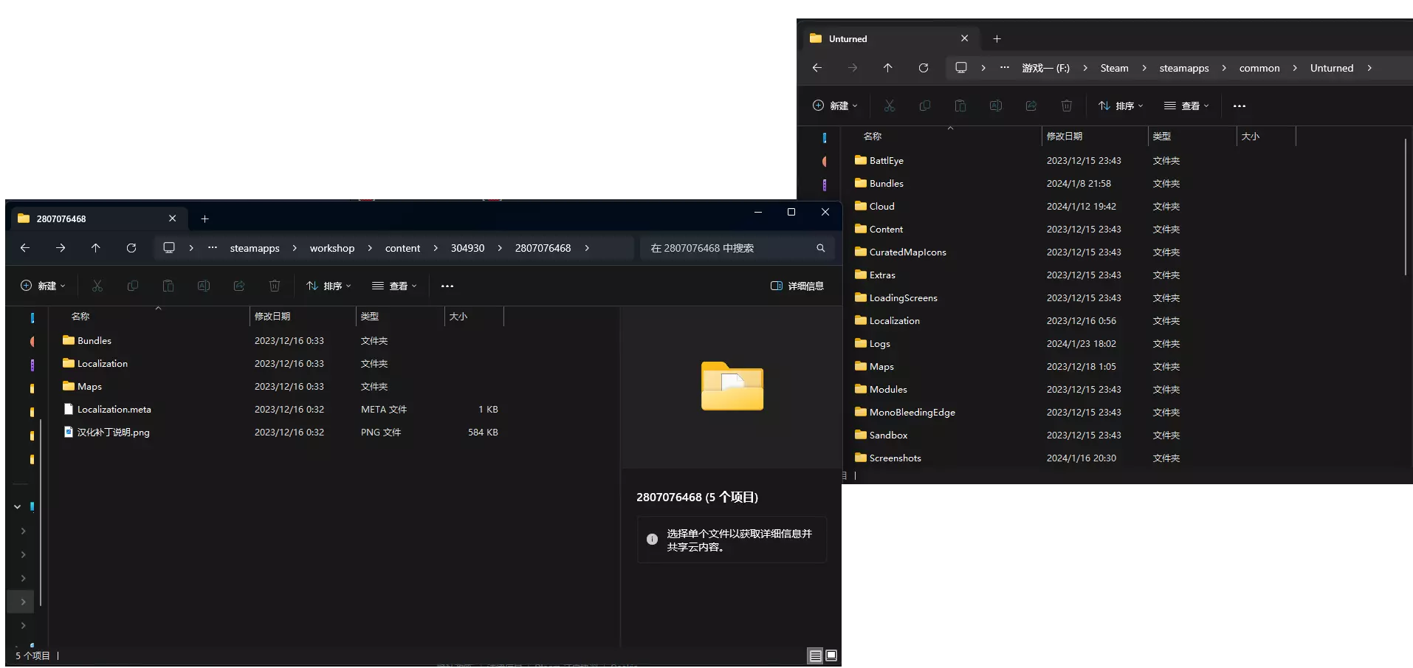Expand chevron after workshop in breadcrumb

[x=370, y=248]
